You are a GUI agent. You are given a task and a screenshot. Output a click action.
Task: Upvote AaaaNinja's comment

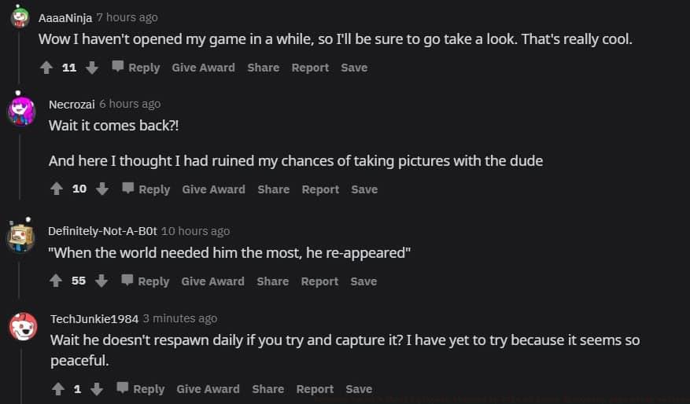click(x=46, y=68)
